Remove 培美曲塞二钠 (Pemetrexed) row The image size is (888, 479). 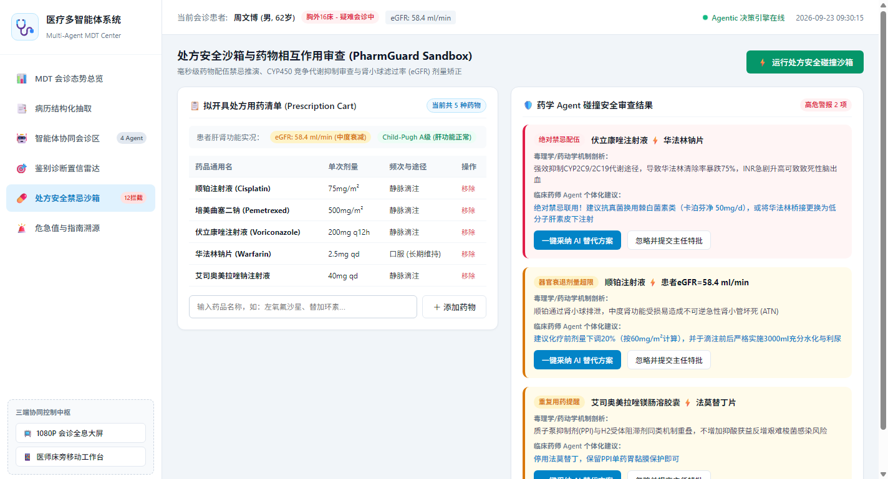(468, 211)
